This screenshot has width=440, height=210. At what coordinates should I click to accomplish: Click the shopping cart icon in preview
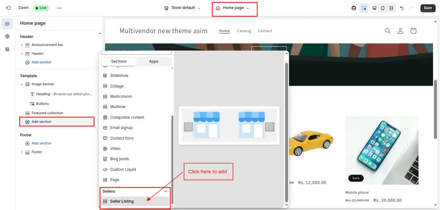click(413, 31)
